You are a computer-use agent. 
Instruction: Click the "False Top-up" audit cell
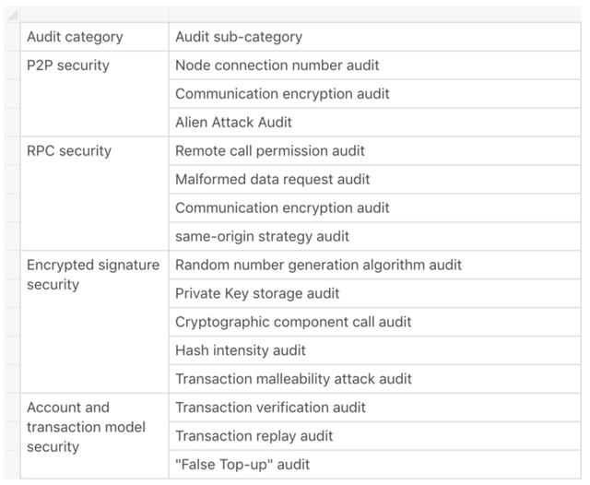point(375,465)
